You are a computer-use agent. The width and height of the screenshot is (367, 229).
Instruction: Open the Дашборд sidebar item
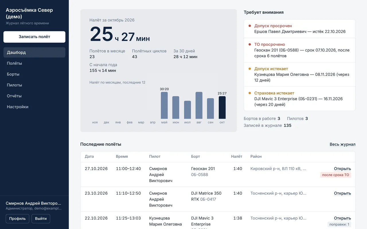(x=34, y=52)
